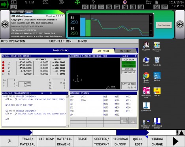Click program line NFLP M00 (FLIP THE PART)

pos(19,105)
